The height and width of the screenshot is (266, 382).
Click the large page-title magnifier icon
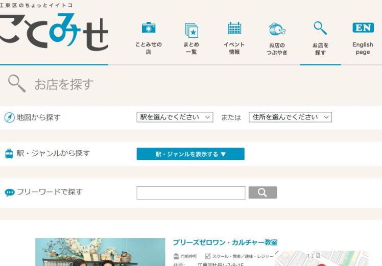(x=17, y=84)
